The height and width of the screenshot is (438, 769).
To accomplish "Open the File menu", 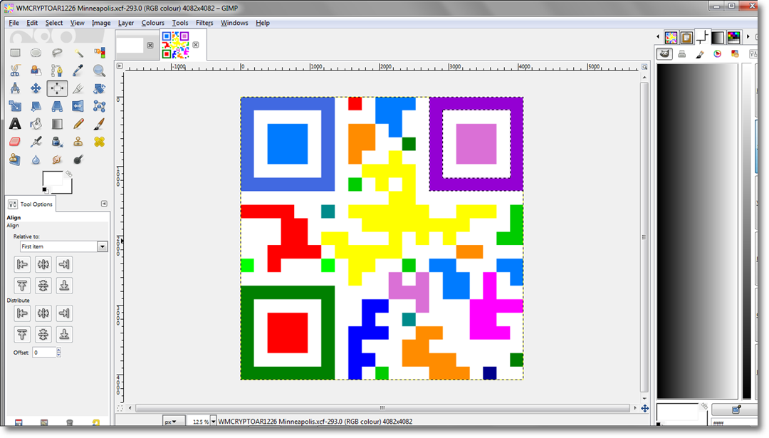I will click(x=14, y=23).
